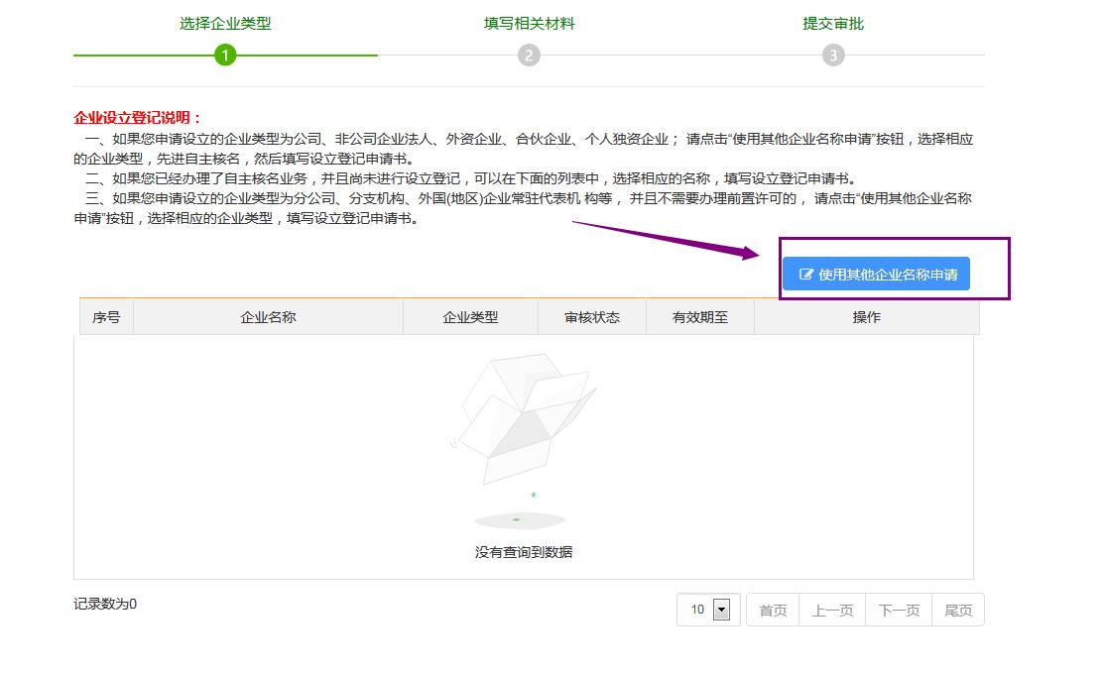Click the 有效期至 column header
This screenshot has height=673, width=1104.
click(x=700, y=317)
